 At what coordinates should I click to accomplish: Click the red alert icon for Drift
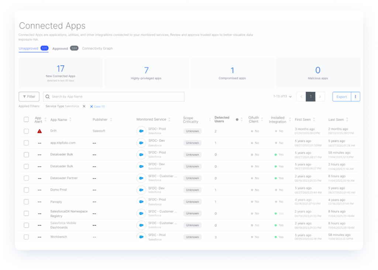click(39, 131)
